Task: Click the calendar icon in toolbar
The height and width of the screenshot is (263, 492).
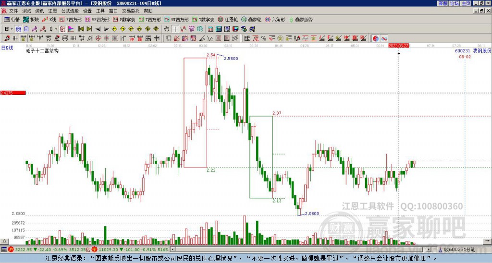Action: 210,29
